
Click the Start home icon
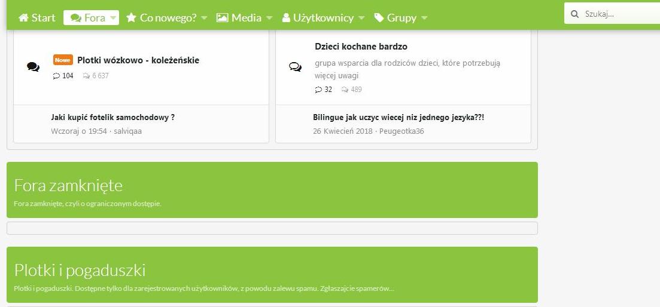[x=24, y=18]
